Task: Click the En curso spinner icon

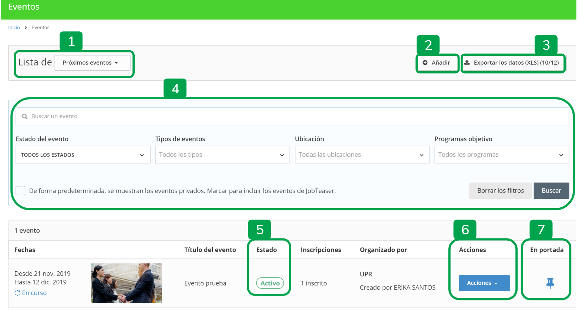Action: pos(17,293)
